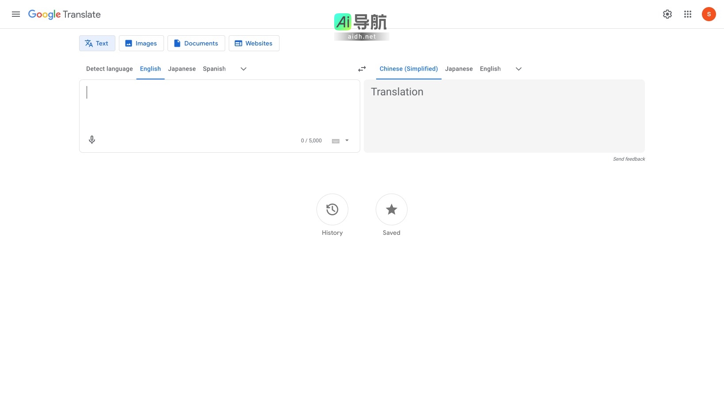724x399 pixels.
Task: Select Detect language for the source
Action: tap(109, 69)
